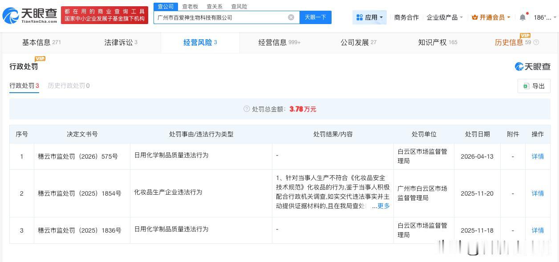
Task: Open the 公司发展 tab
Action: click(x=358, y=42)
